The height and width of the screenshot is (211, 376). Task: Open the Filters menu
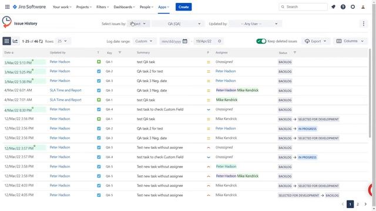tap(102, 7)
